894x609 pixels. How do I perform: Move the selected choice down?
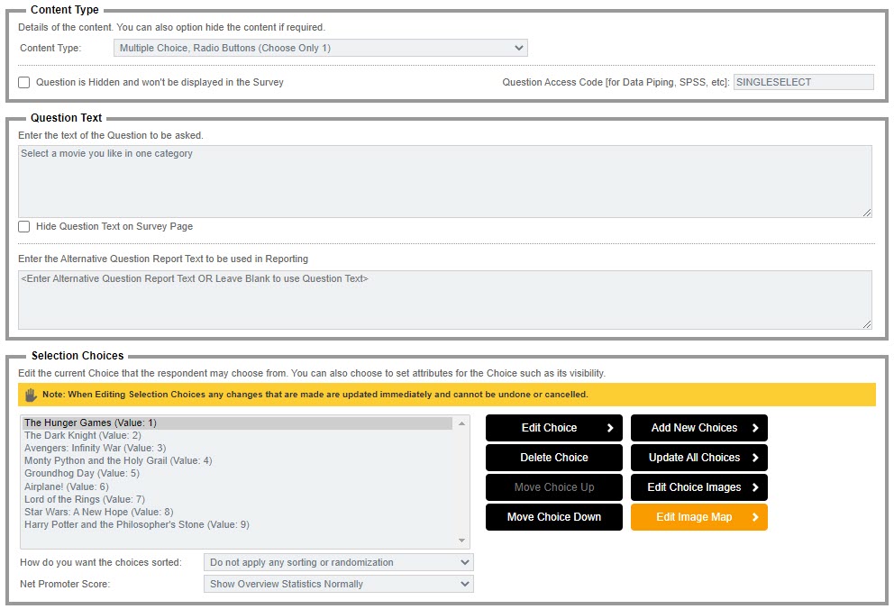pos(553,517)
